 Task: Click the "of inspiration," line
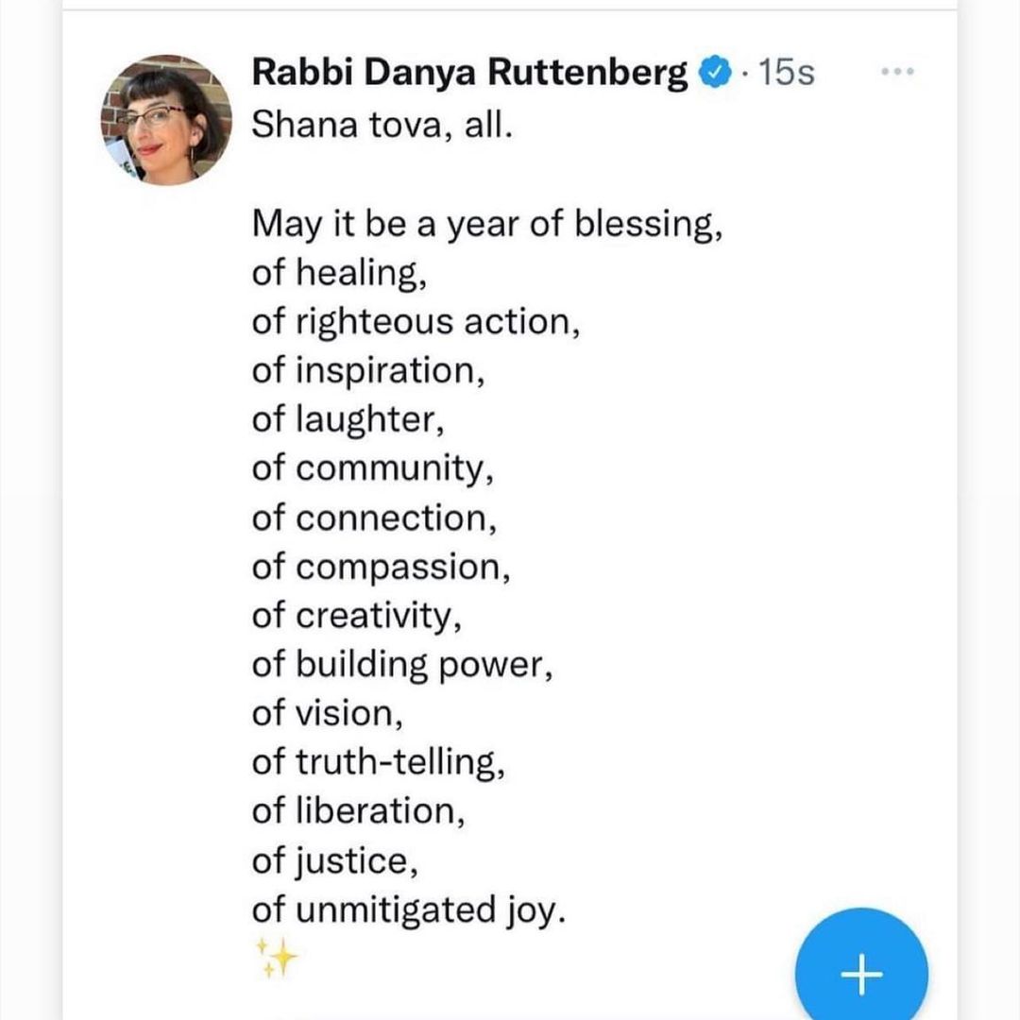[369, 371]
